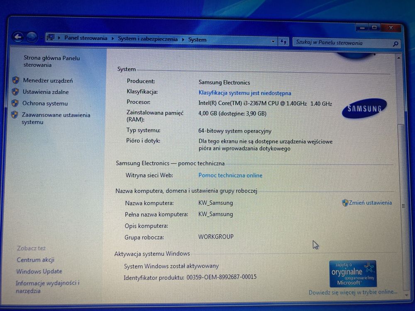Screen dimensions: 415x311
Task: Open Centrum akcji link
Action: coord(35,260)
